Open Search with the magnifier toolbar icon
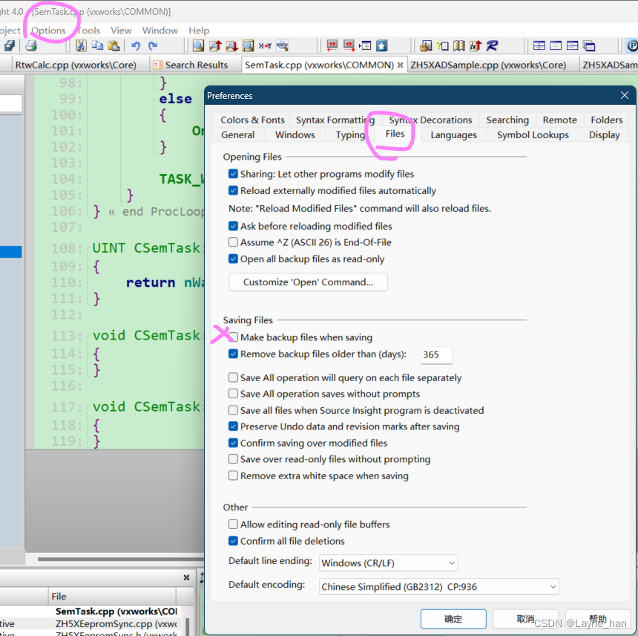The image size is (638, 636). click(x=197, y=46)
